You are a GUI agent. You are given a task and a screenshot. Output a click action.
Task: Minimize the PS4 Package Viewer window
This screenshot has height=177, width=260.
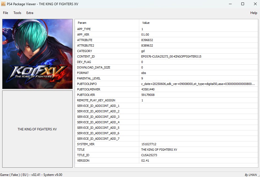click(230, 4)
